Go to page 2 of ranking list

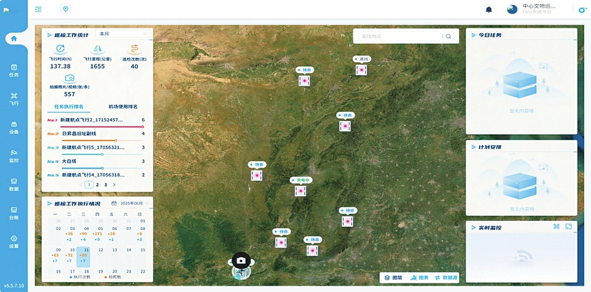click(x=97, y=184)
